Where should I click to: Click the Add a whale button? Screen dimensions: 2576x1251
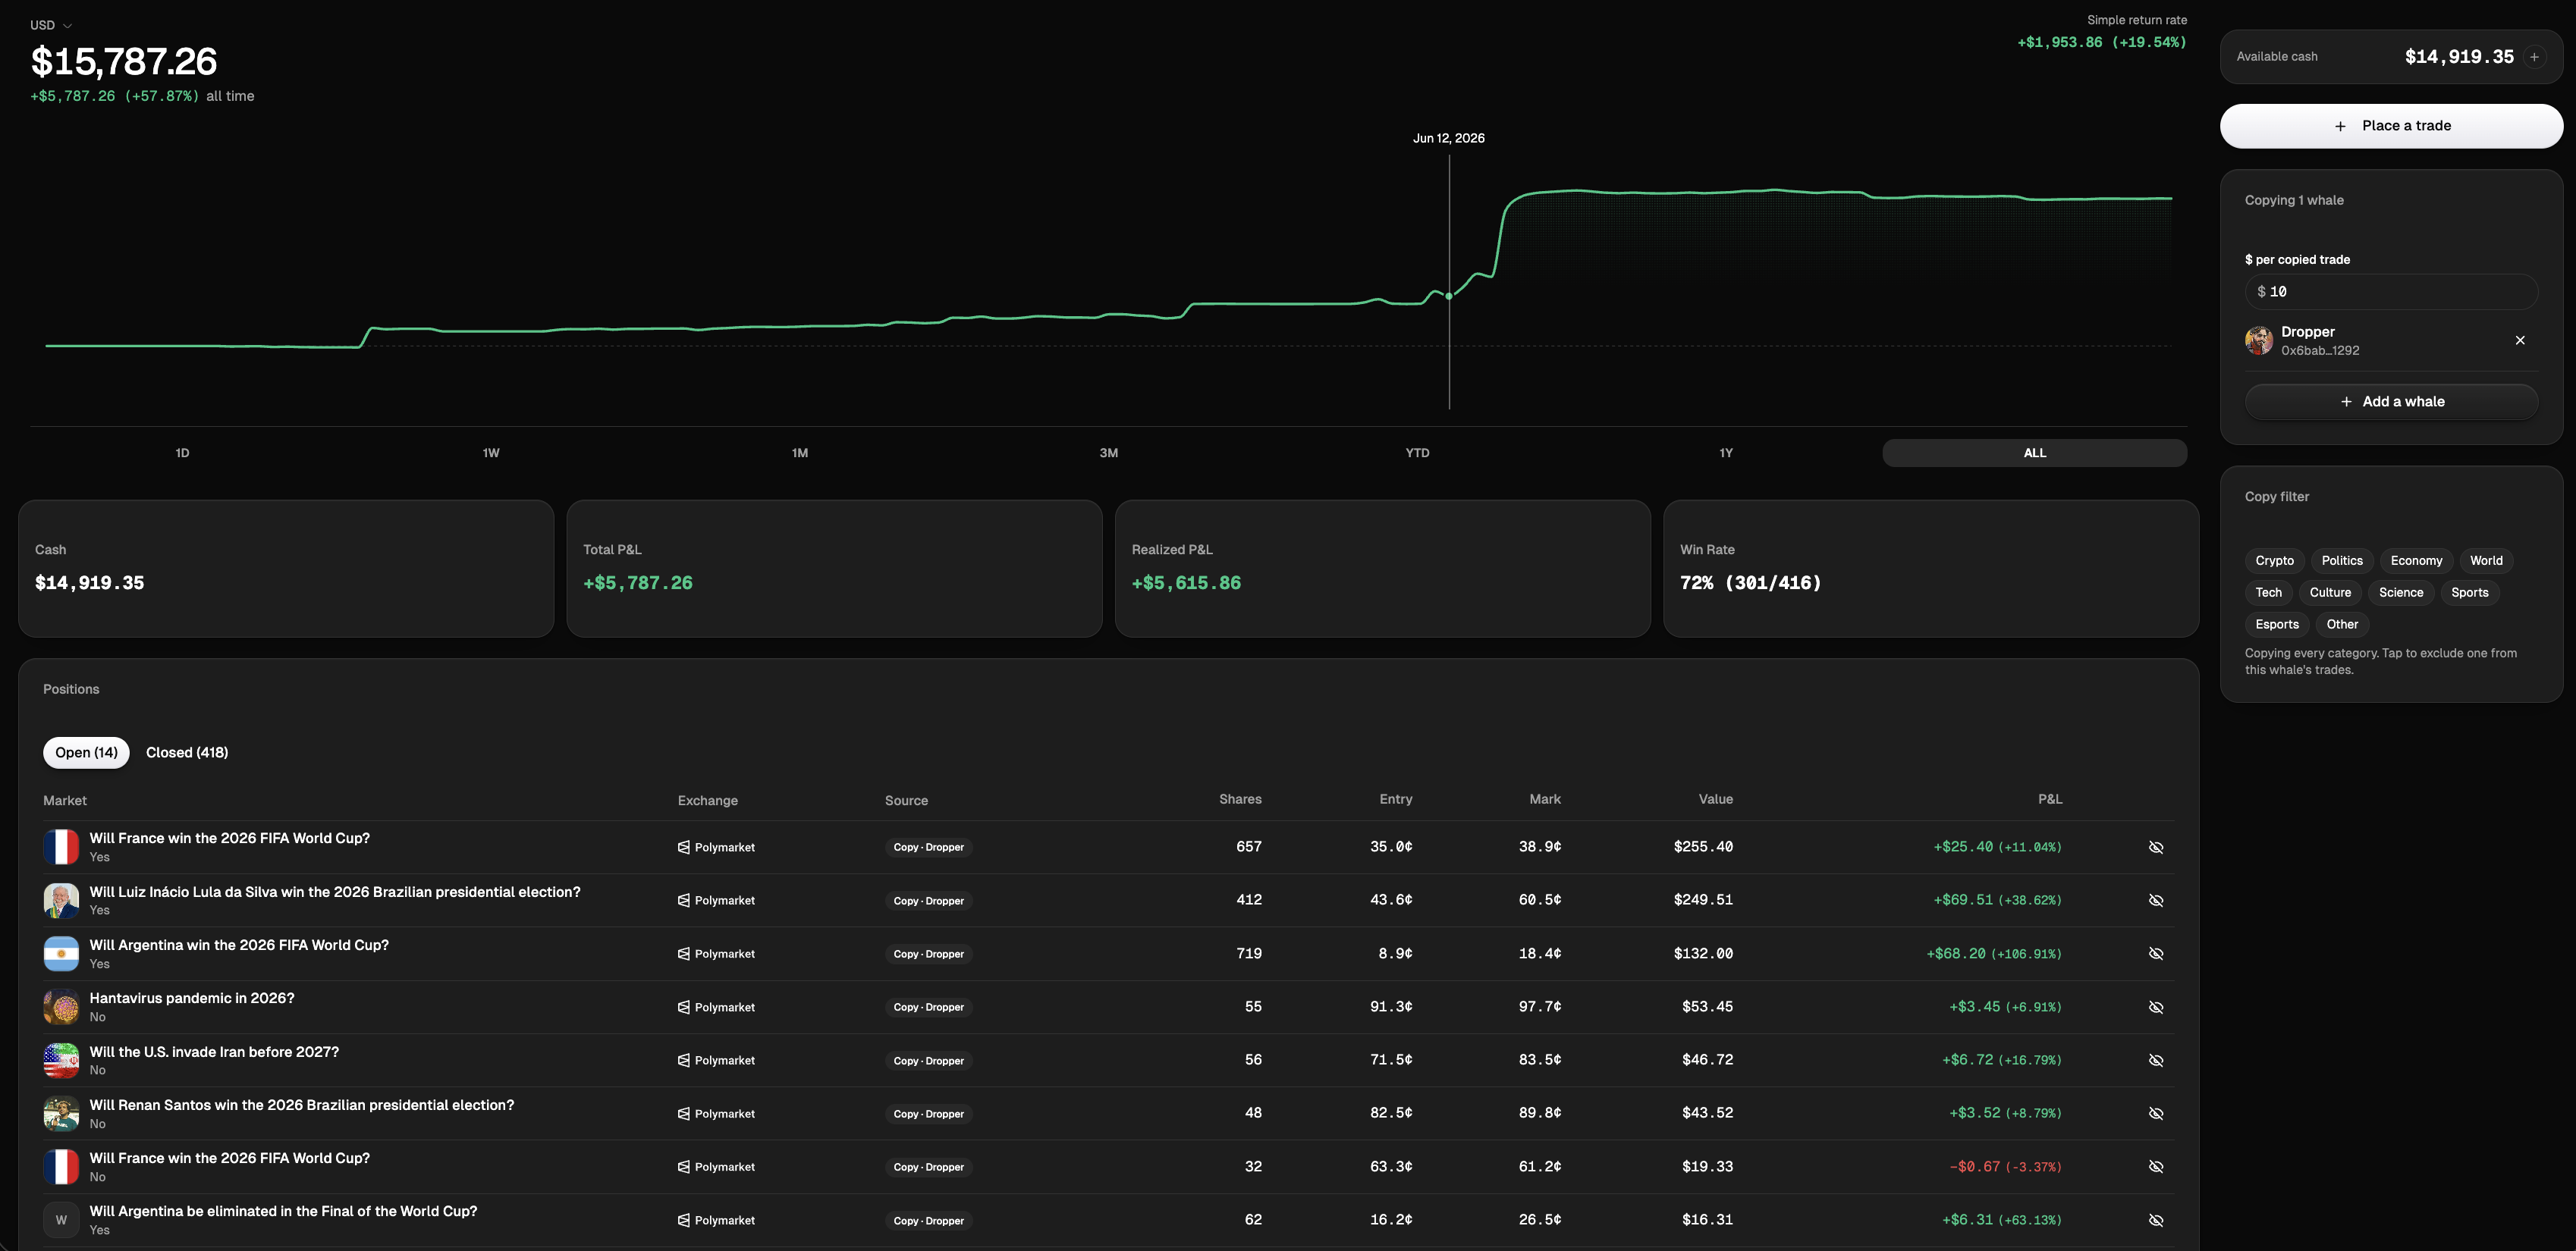2391,402
